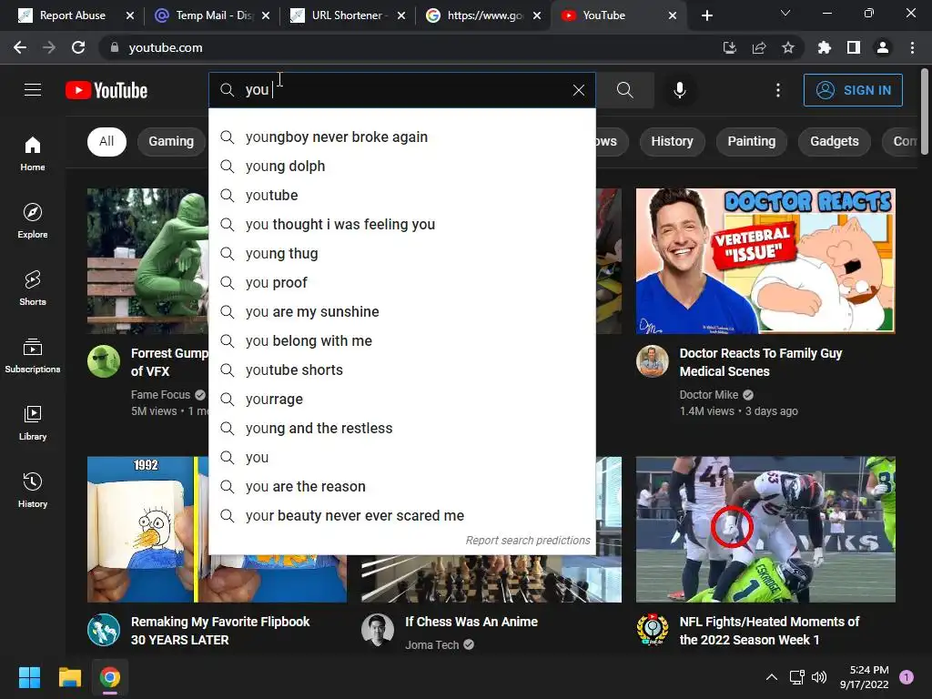The width and height of the screenshot is (932, 699).
Task: Click Report search predictions link
Action: tap(528, 541)
